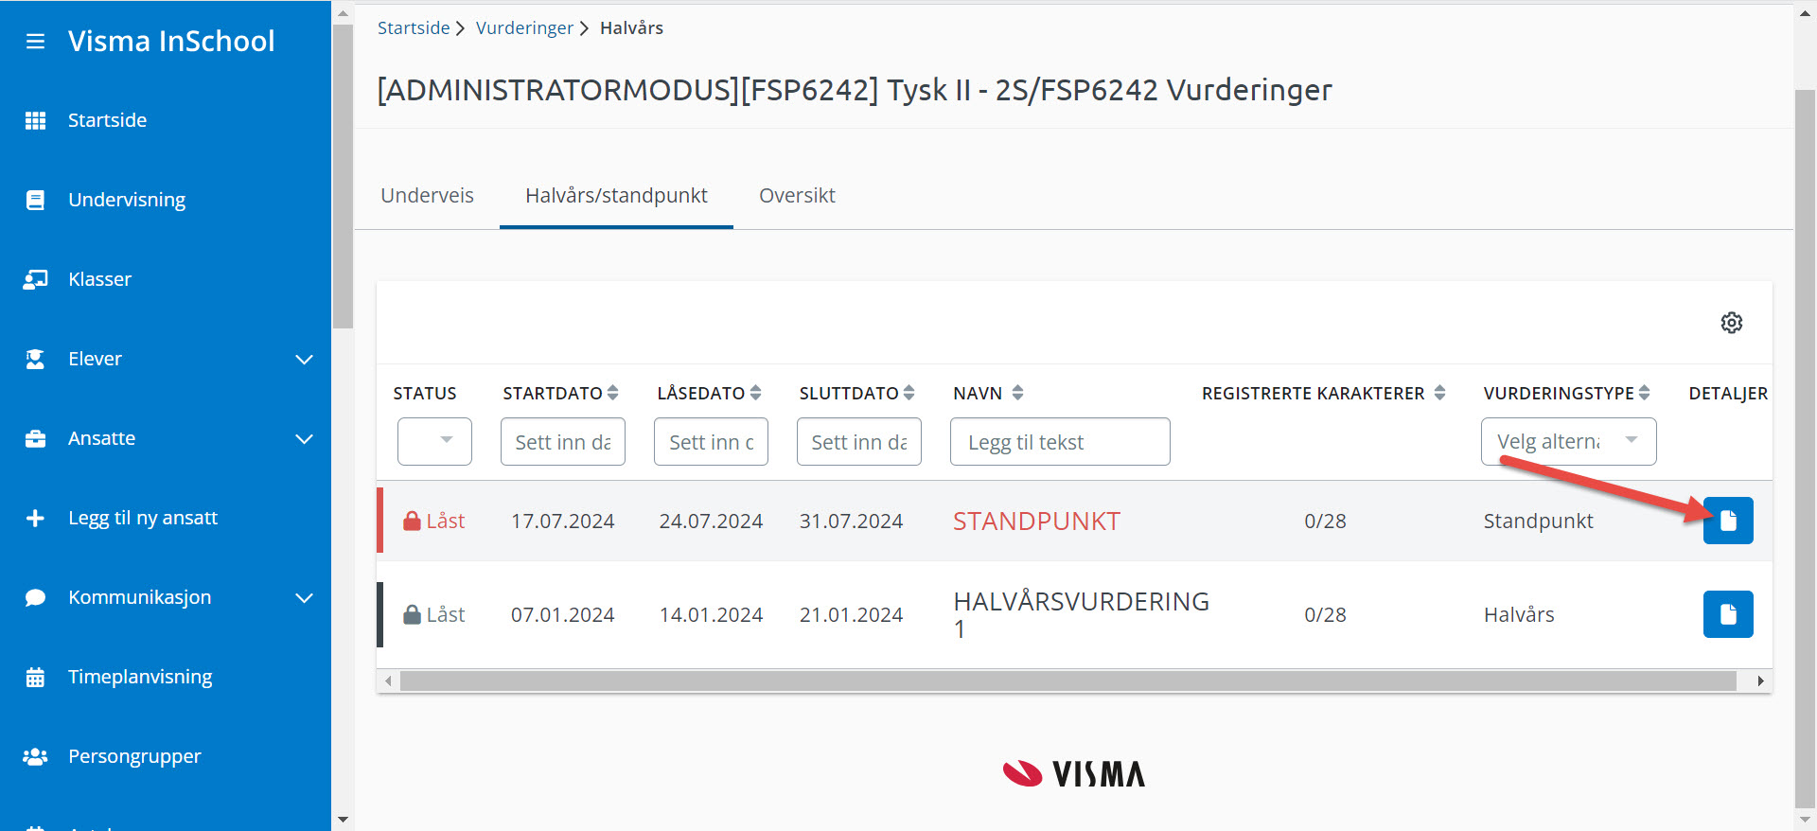Screen dimensions: 1817x831
Task: Open the hamburger menu beside Visma InSchool
Action: click(x=35, y=42)
